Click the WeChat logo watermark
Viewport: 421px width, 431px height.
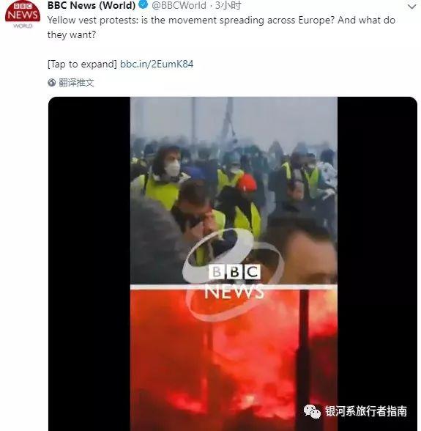point(312,411)
